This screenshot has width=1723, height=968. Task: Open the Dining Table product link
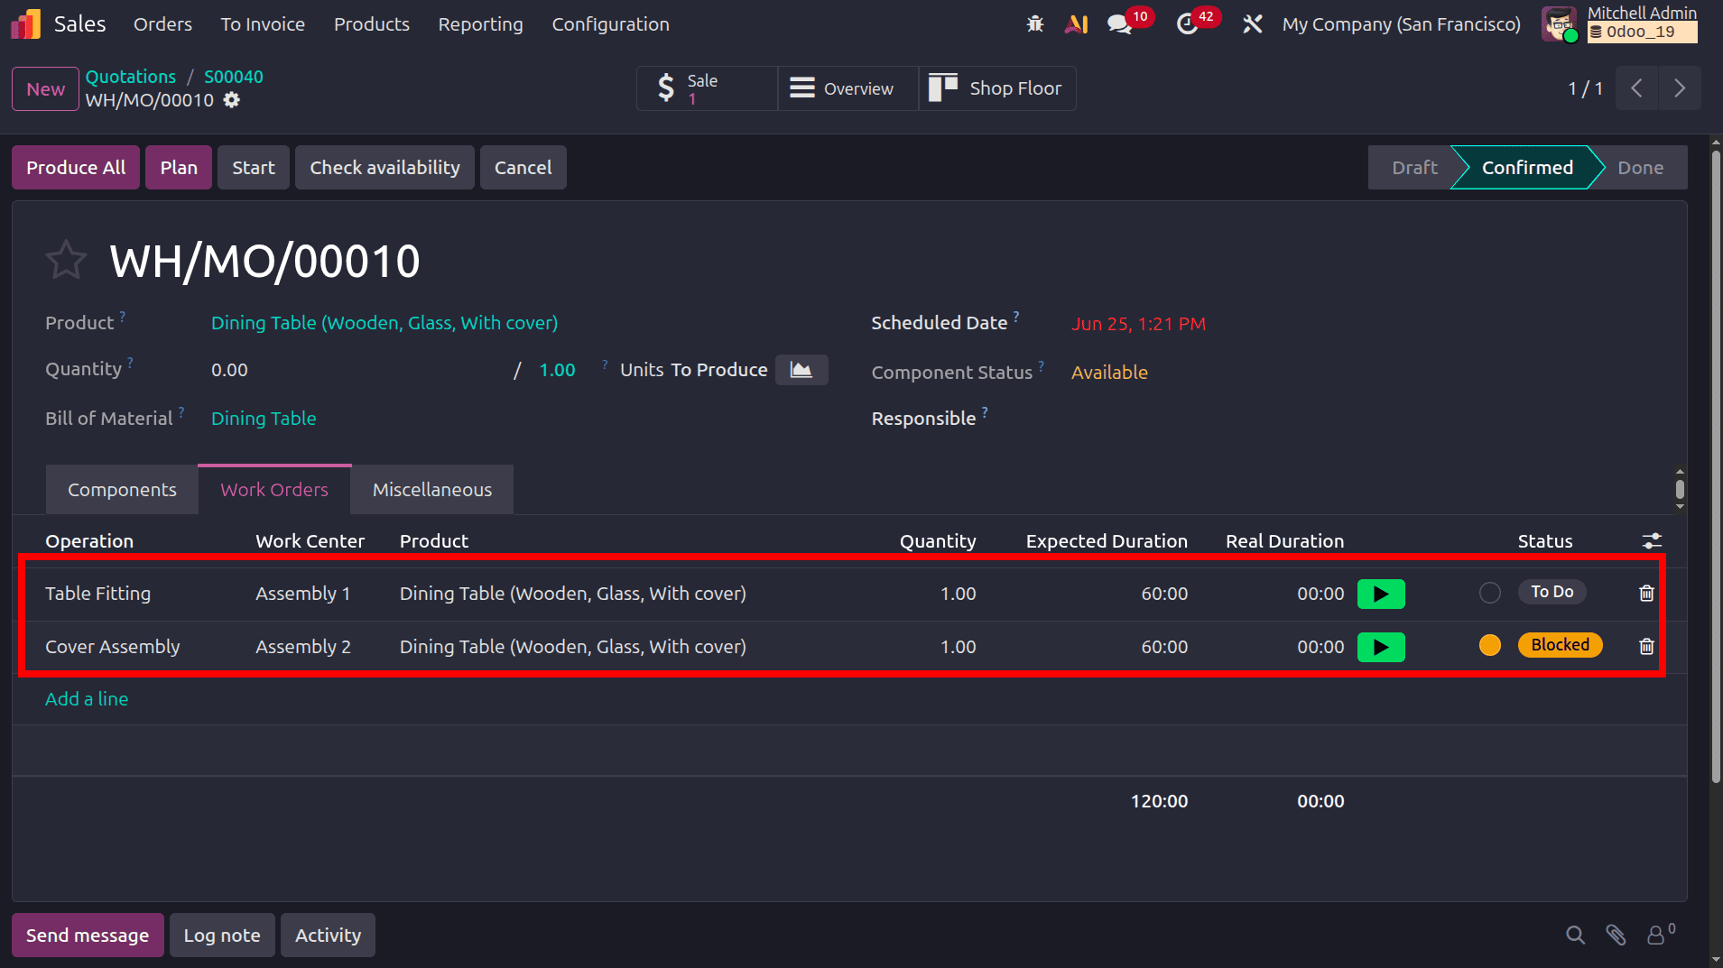click(384, 323)
